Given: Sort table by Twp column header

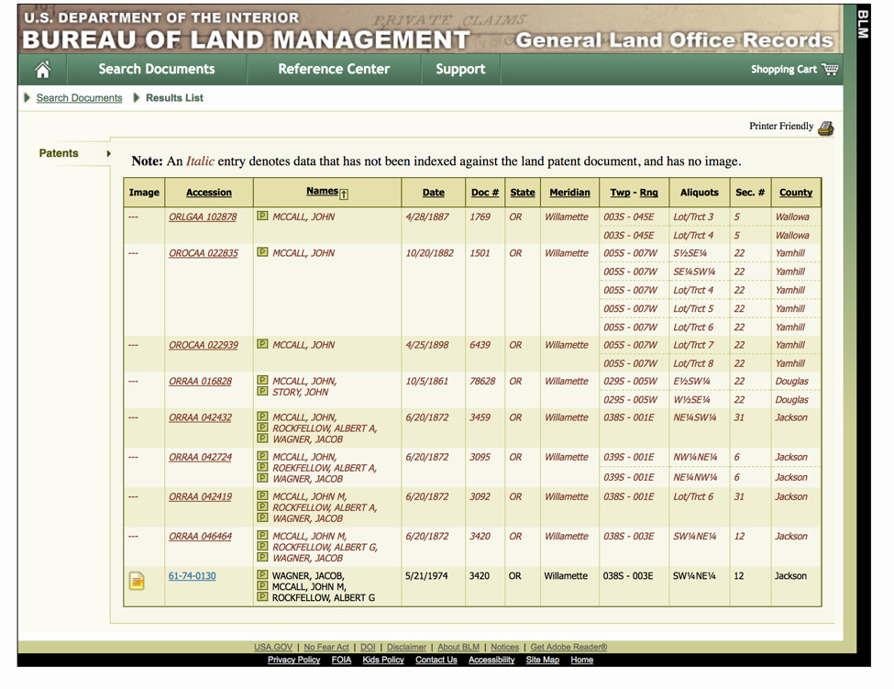Looking at the screenshot, I should [x=620, y=193].
